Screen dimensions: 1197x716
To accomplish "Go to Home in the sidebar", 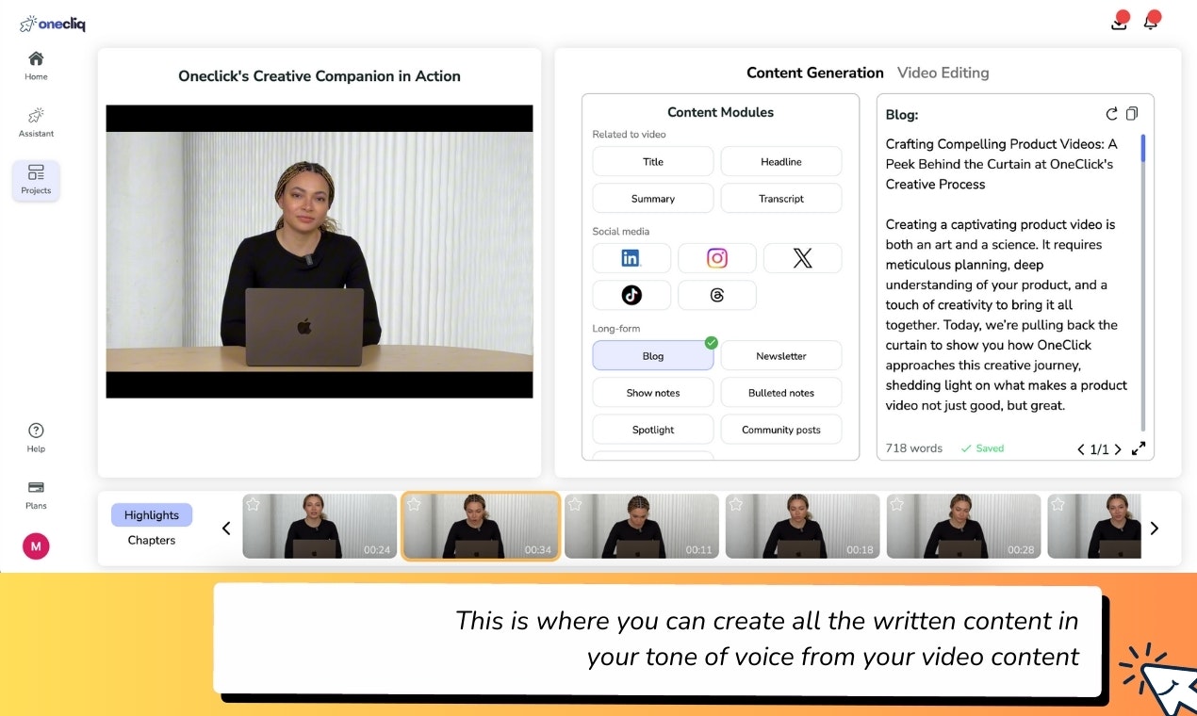I will (x=36, y=65).
